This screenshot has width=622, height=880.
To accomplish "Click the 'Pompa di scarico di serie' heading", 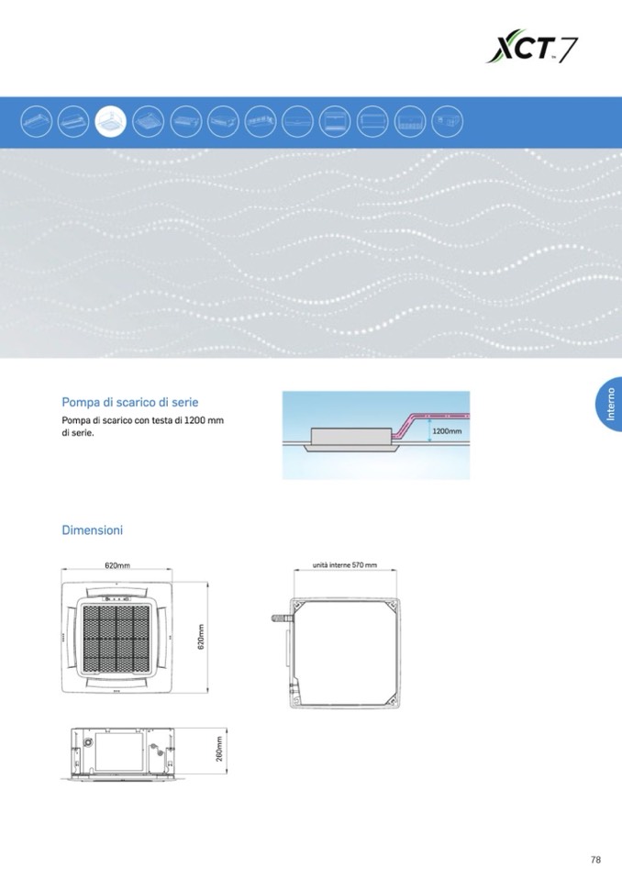I will tap(129, 402).
